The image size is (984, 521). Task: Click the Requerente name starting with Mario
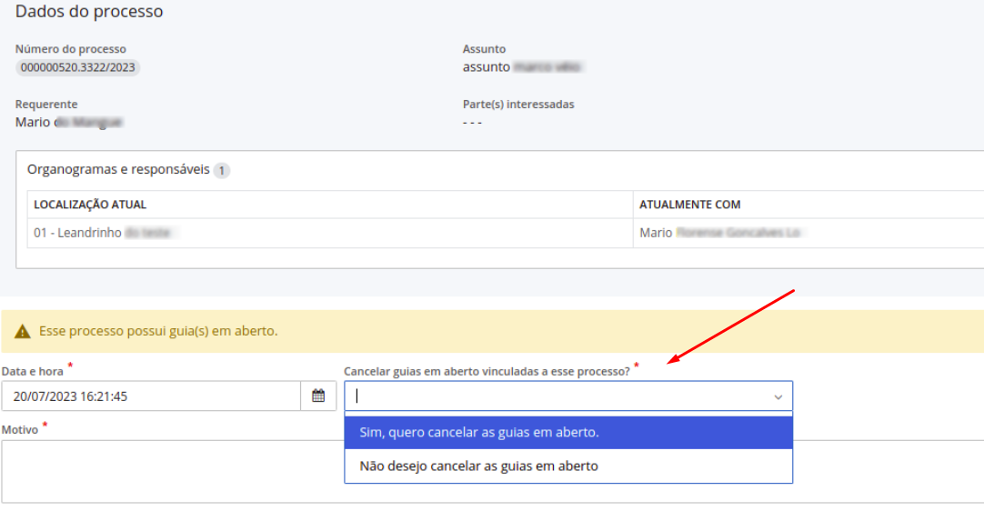(x=69, y=122)
